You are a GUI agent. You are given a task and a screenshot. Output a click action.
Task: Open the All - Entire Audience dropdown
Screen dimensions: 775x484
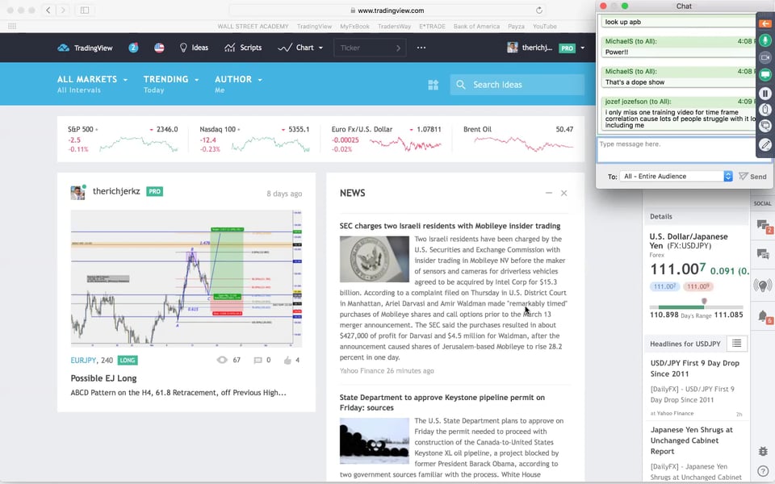pos(677,177)
